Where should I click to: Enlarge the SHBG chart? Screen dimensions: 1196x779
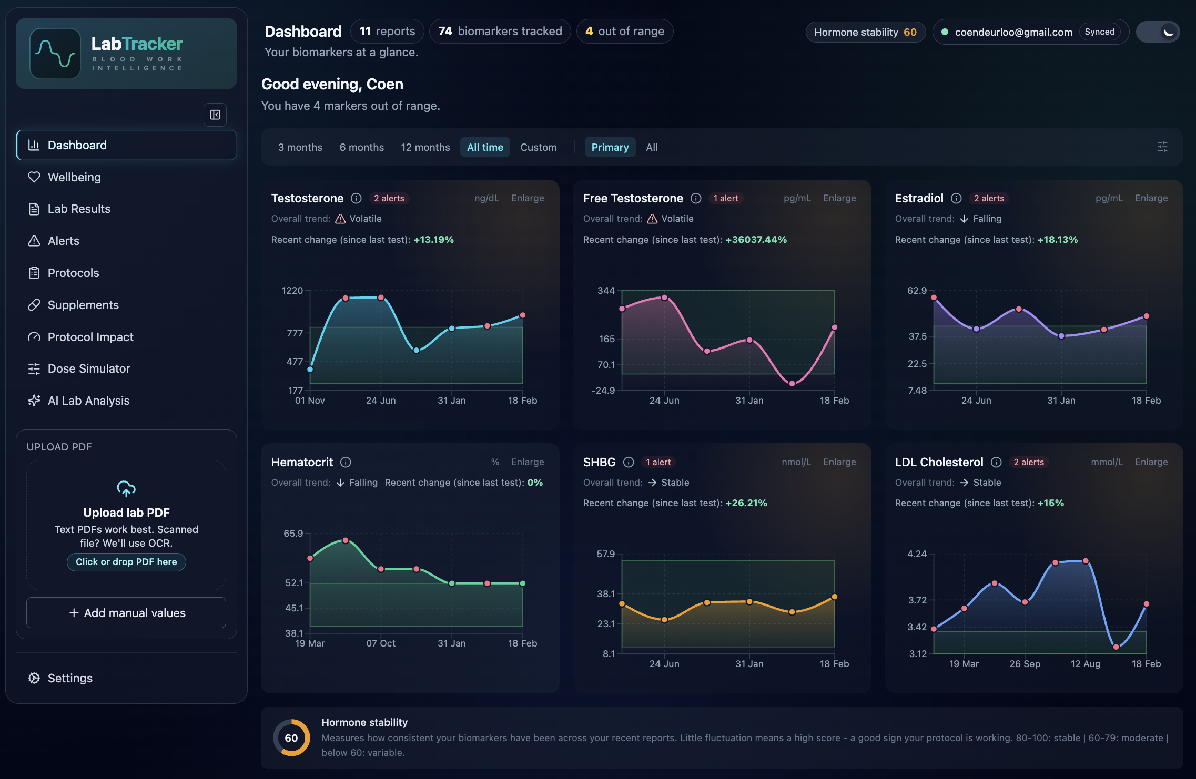point(839,462)
